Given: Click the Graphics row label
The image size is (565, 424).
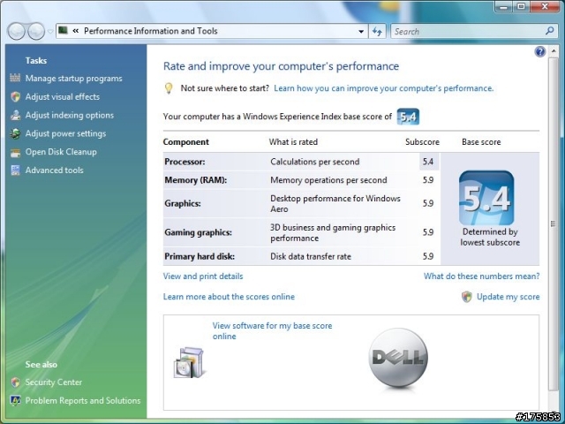Looking at the screenshot, I should click(183, 203).
